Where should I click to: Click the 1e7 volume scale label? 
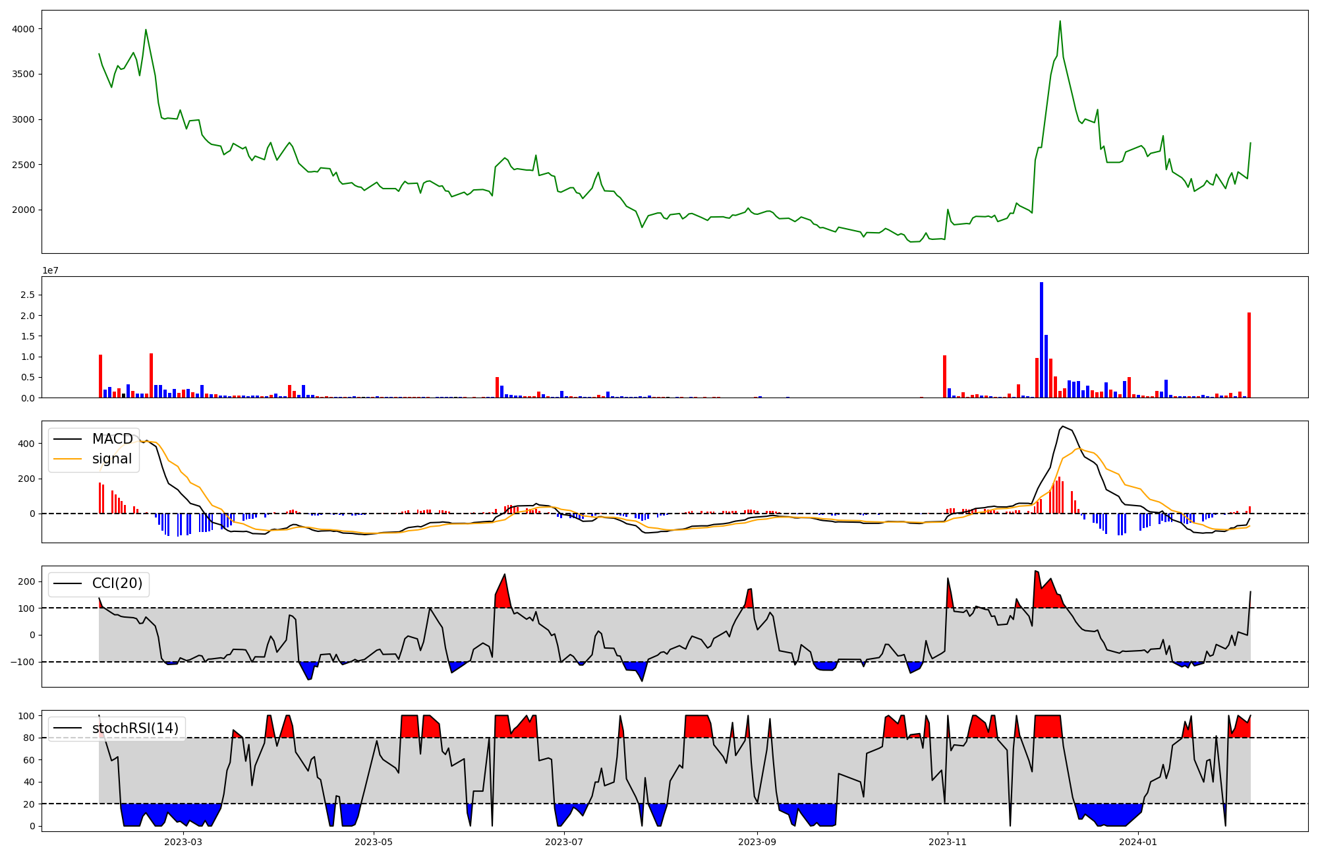click(51, 270)
